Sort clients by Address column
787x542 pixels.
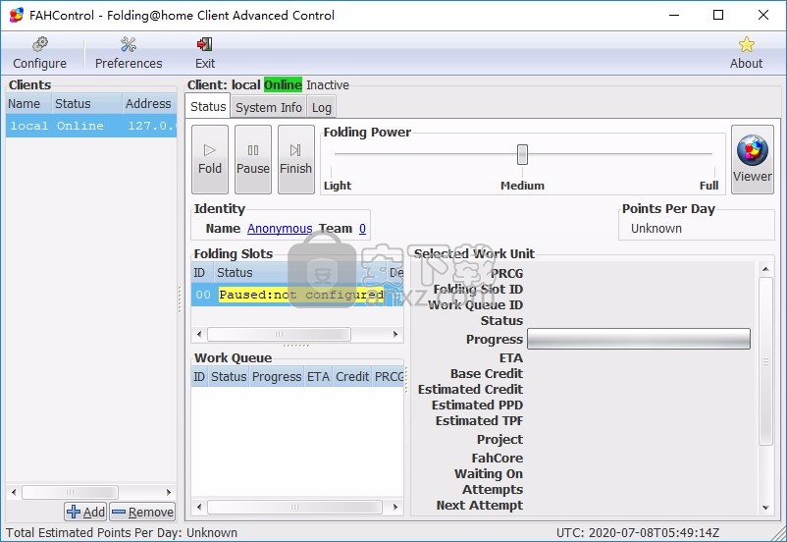click(x=149, y=103)
